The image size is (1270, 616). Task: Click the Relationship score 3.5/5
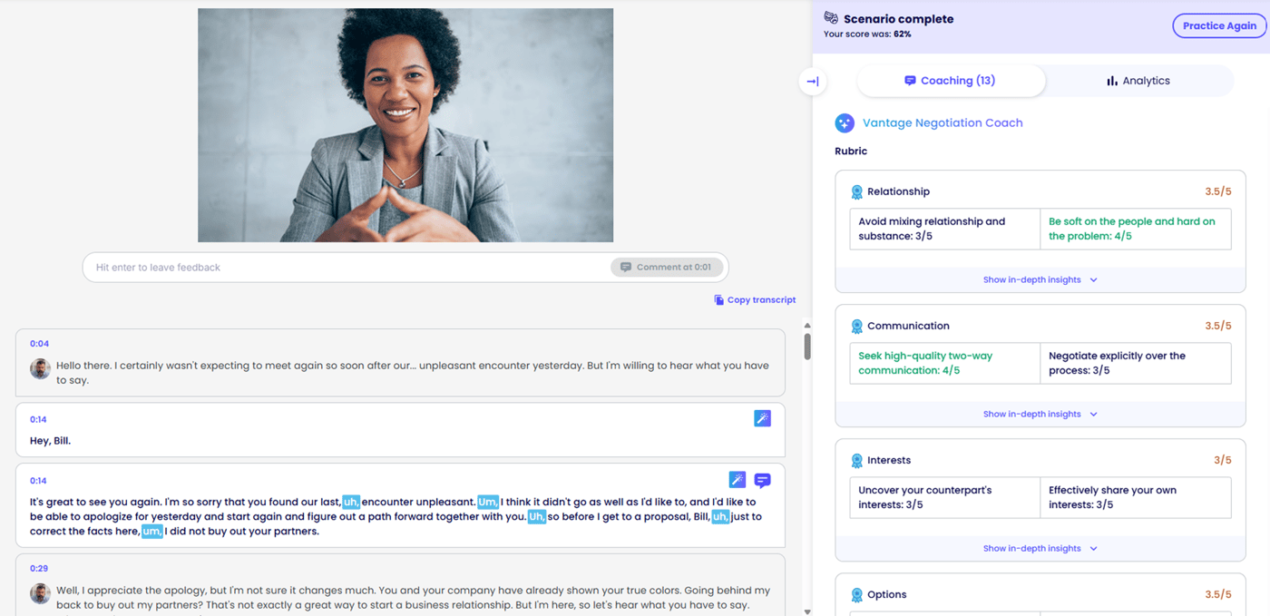tap(1217, 192)
